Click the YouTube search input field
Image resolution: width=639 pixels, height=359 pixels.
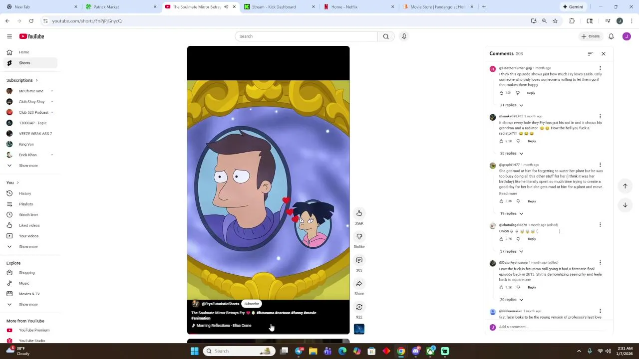point(307,36)
